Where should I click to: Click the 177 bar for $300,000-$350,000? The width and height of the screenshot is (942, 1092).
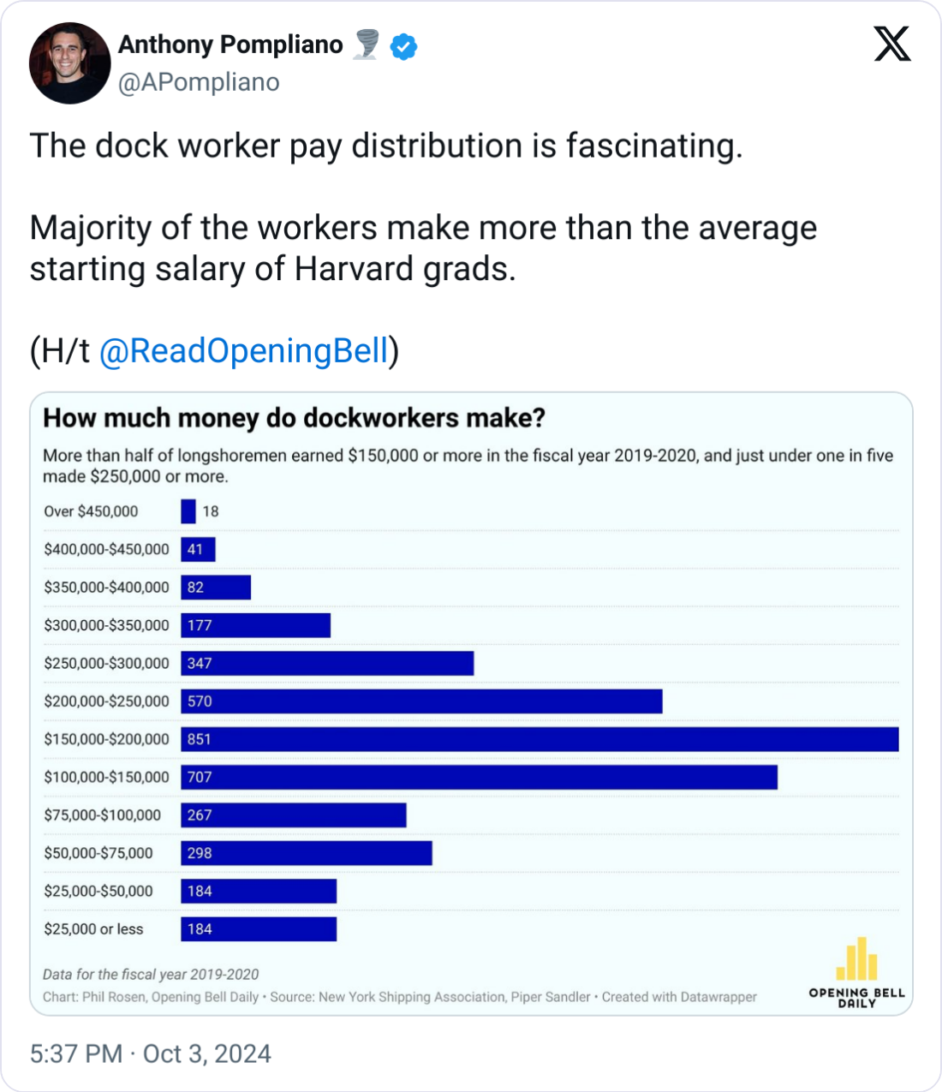pyautogui.click(x=255, y=625)
